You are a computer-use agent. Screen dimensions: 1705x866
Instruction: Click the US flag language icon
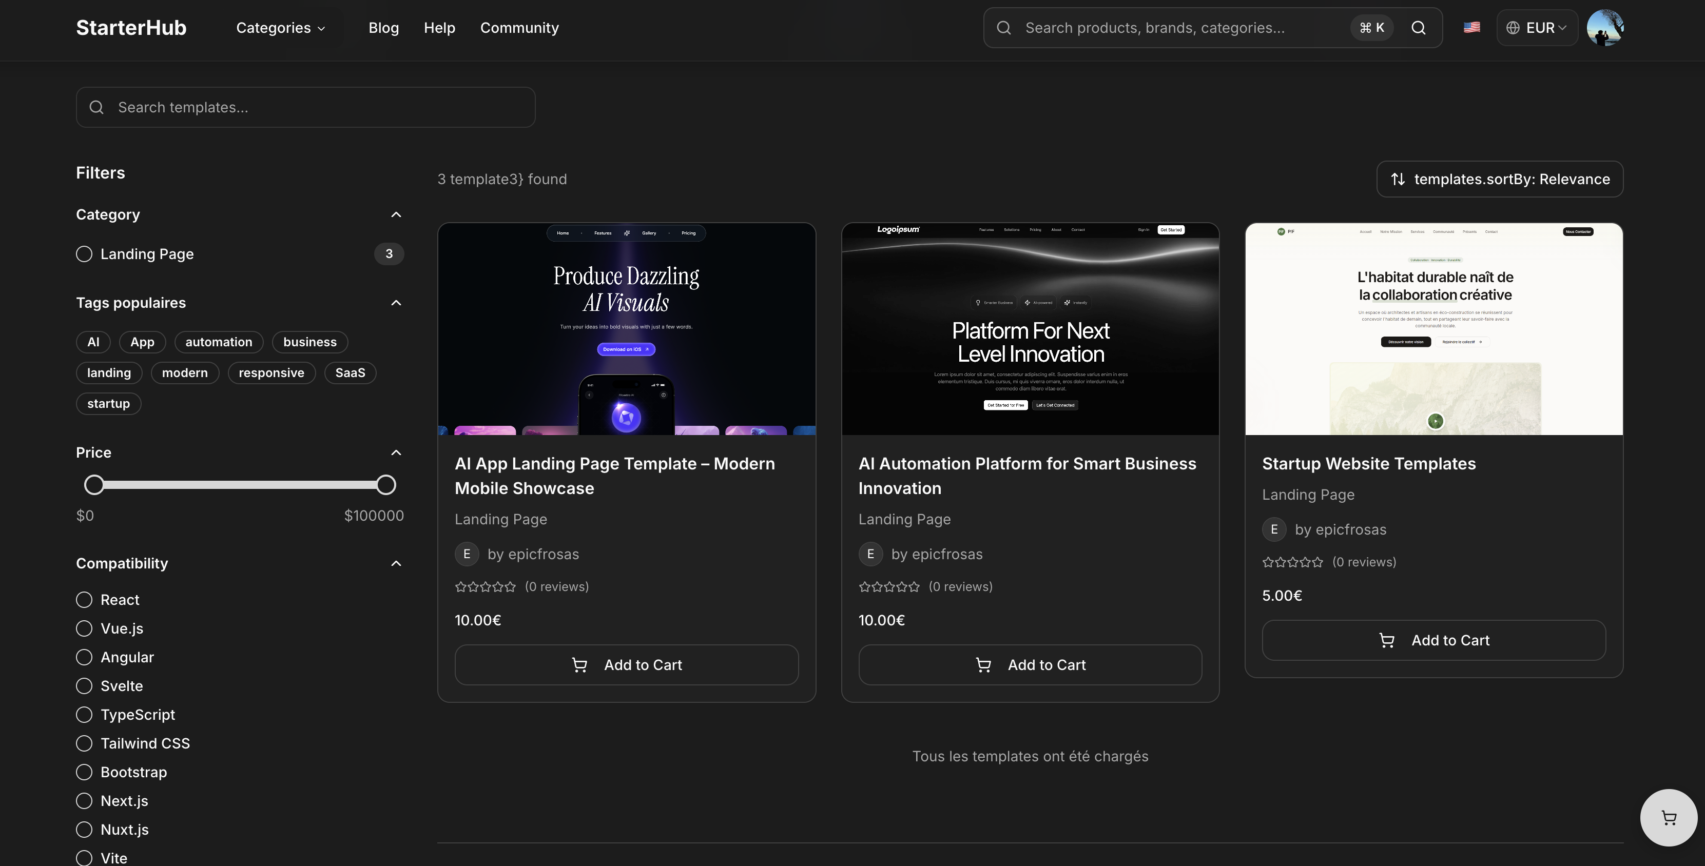pos(1471,28)
